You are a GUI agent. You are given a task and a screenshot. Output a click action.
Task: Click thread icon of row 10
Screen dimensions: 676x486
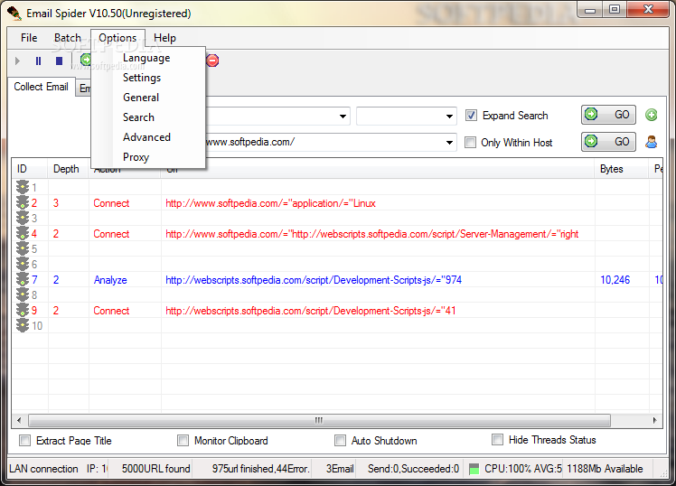[23, 326]
